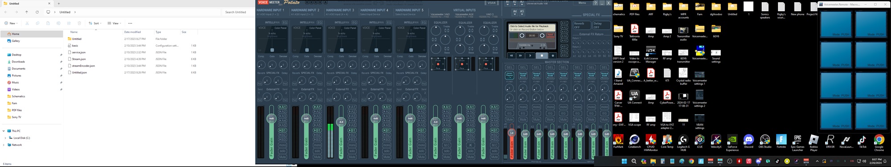
Task: Enable solo on Hardware Input 2 strip
Action: click(317, 151)
